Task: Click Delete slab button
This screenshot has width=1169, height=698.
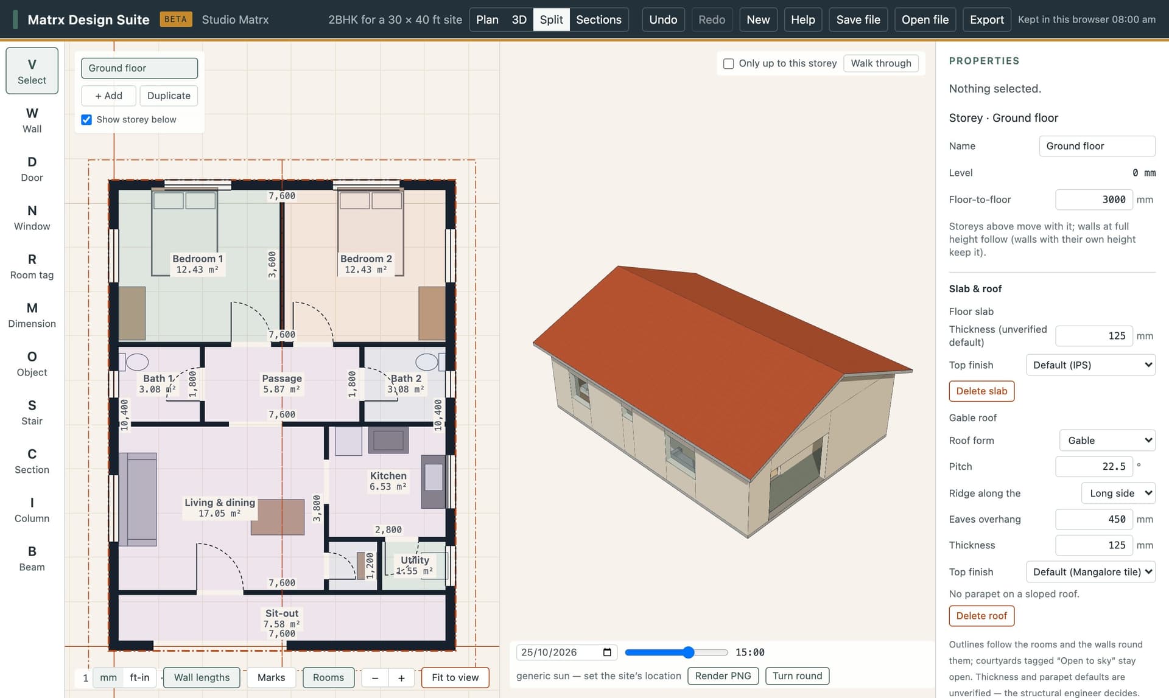Action: (981, 391)
